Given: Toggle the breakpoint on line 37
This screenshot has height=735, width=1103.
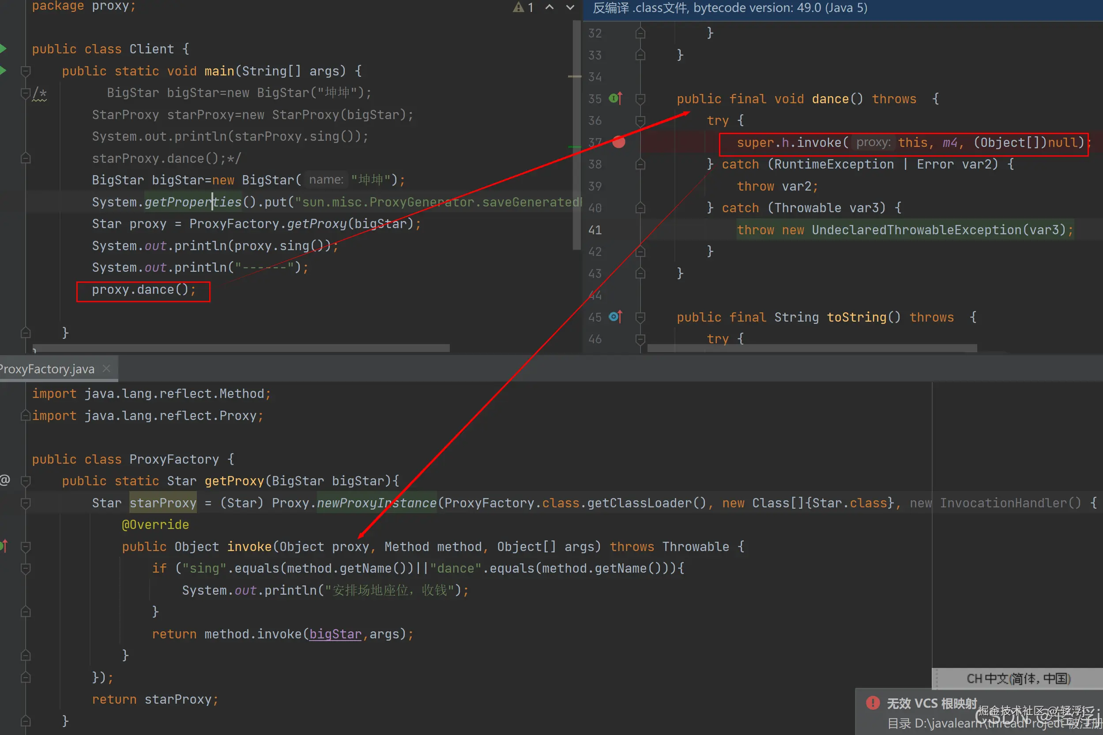Looking at the screenshot, I should click(618, 142).
